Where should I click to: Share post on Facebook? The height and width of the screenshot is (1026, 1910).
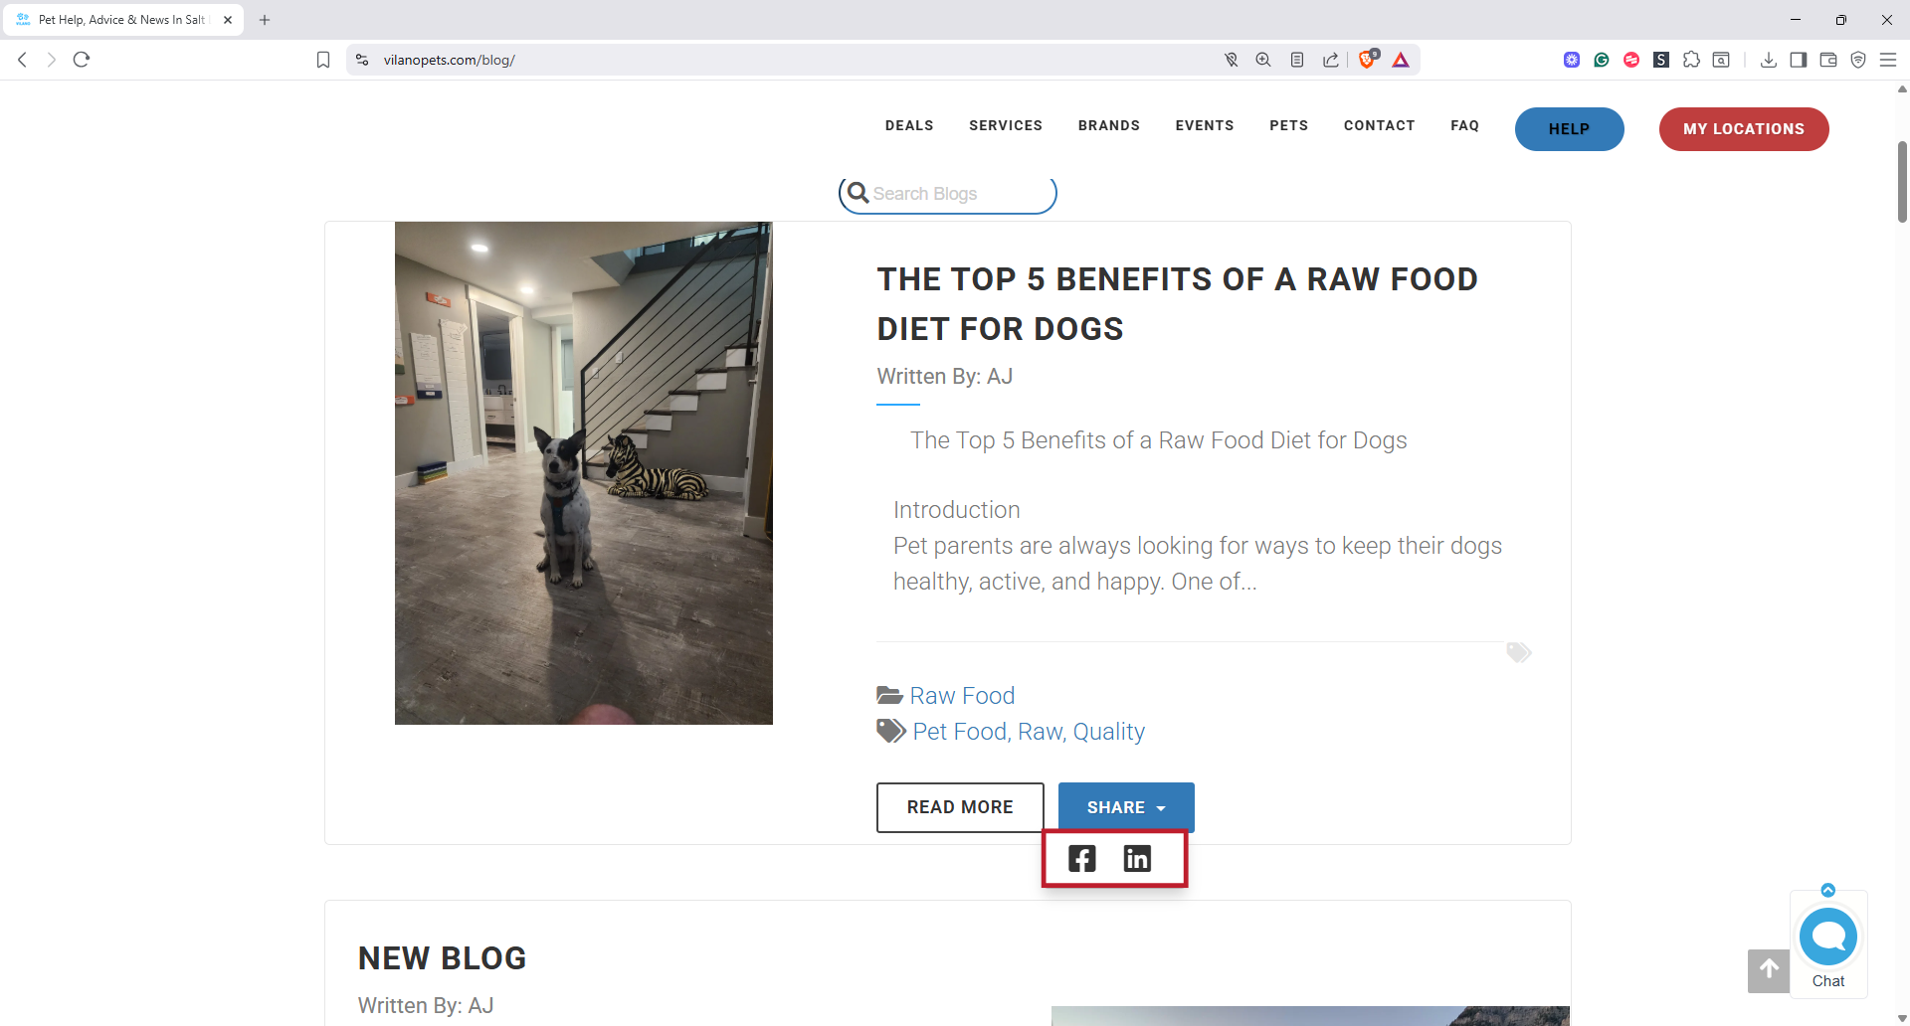[x=1081, y=858]
